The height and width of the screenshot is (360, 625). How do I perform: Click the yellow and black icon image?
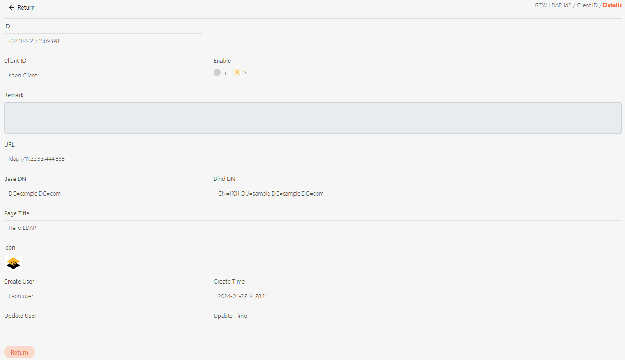point(14,263)
